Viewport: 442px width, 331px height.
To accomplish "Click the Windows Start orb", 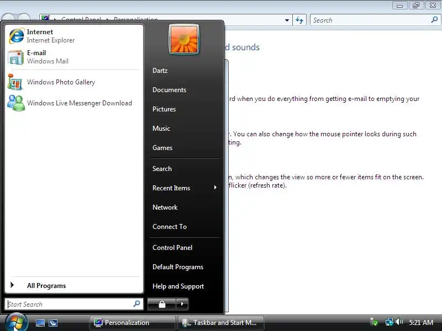I will pyautogui.click(x=17, y=323).
